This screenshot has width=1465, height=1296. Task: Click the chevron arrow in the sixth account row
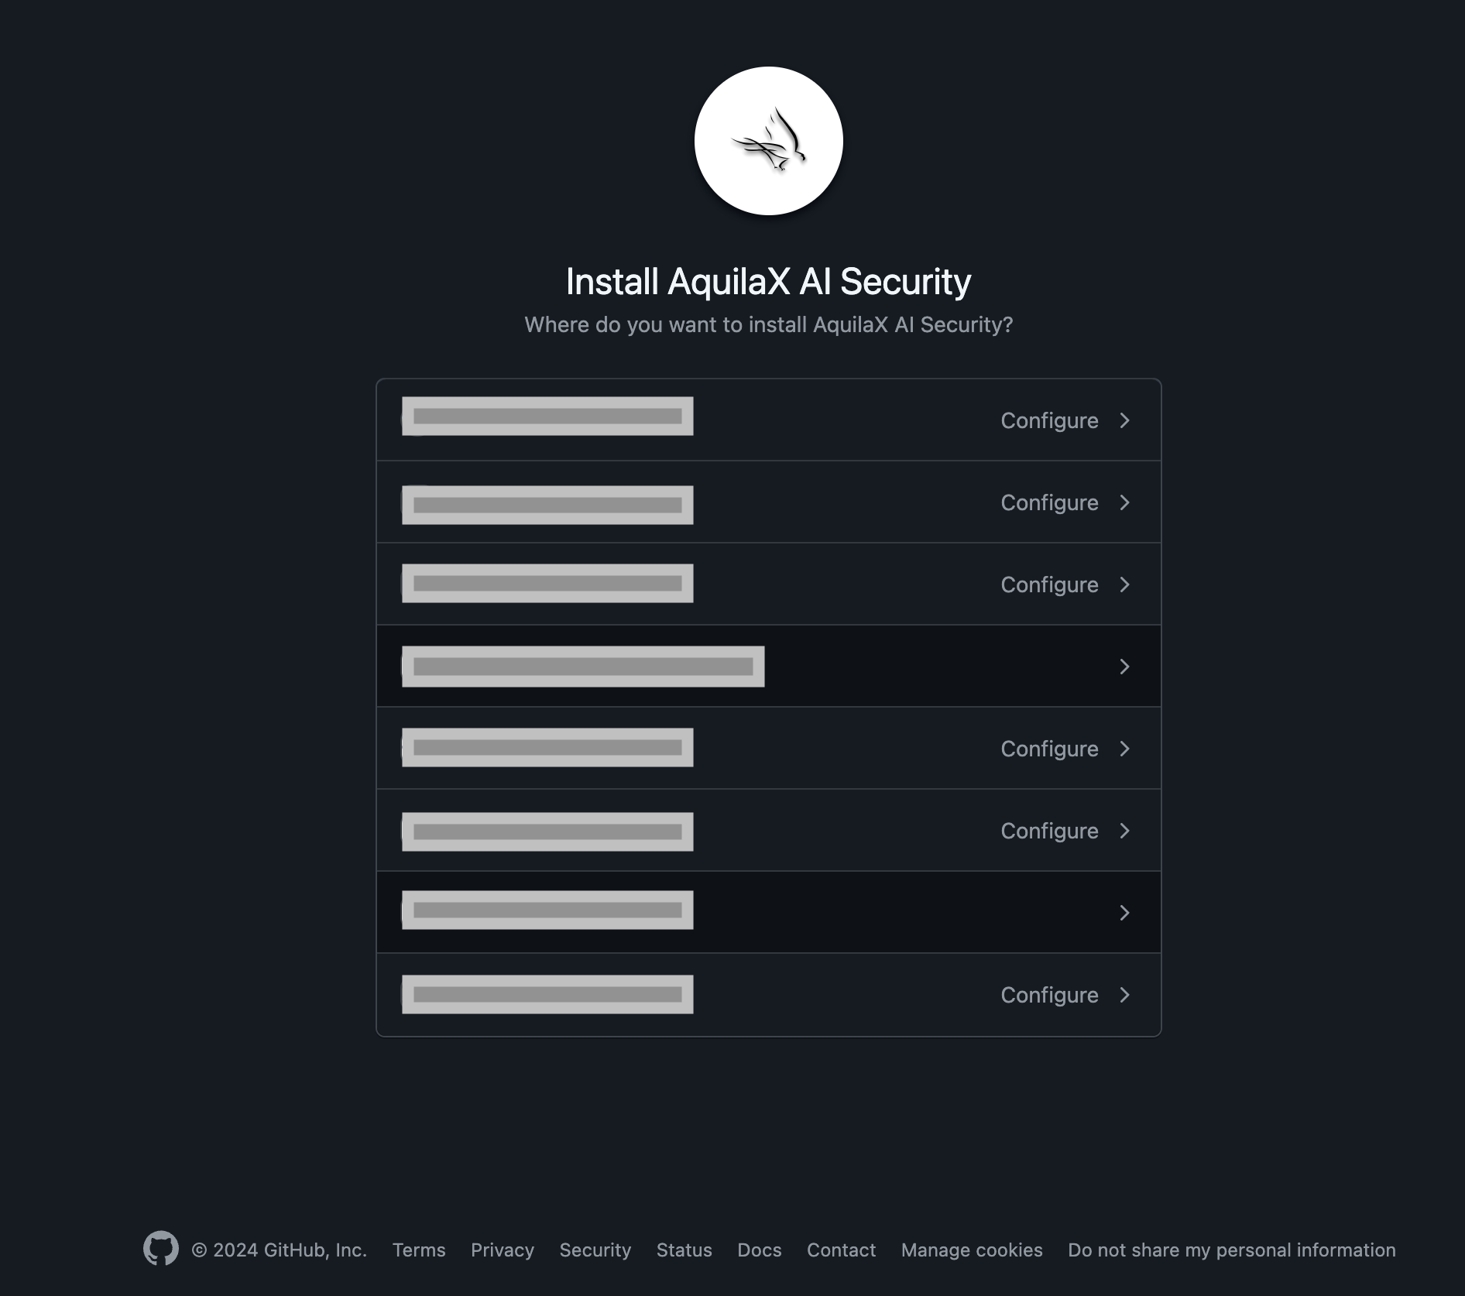pyautogui.click(x=1124, y=831)
